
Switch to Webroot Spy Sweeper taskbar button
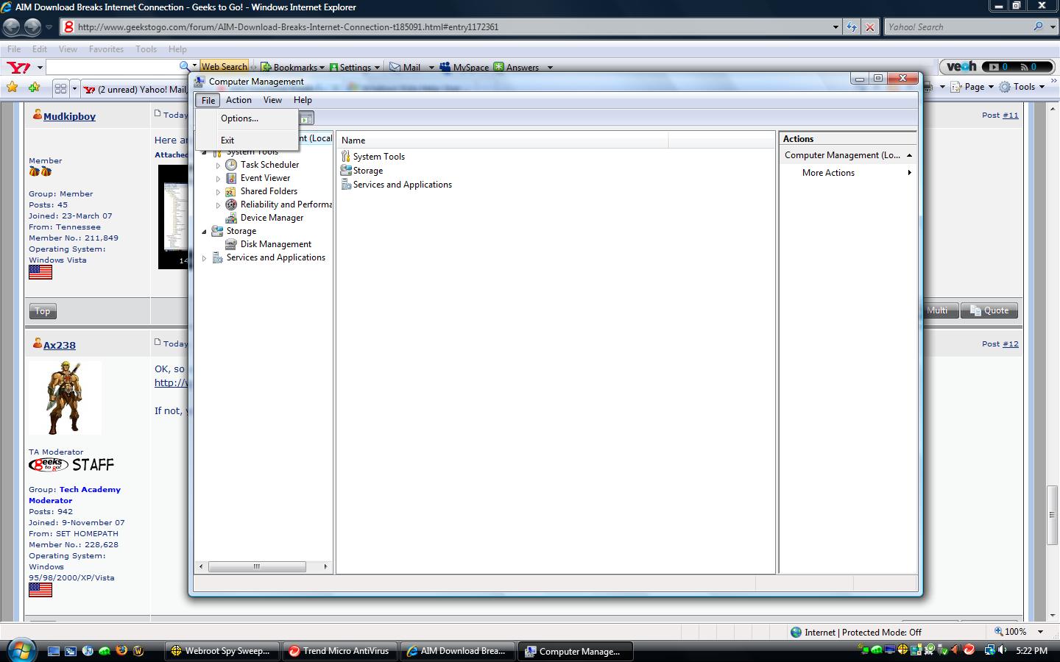222,651
